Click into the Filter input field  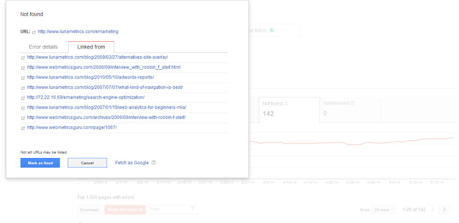coord(174,209)
